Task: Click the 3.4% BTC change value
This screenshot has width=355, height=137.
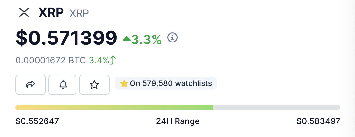Action: pyautogui.click(x=99, y=60)
